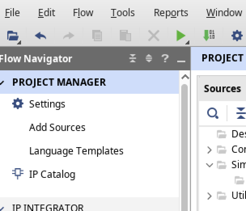Click the Flow Navigator help question mark

tap(165, 59)
